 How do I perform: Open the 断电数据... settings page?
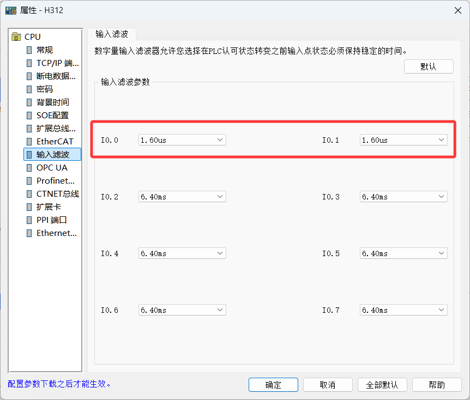(x=56, y=76)
